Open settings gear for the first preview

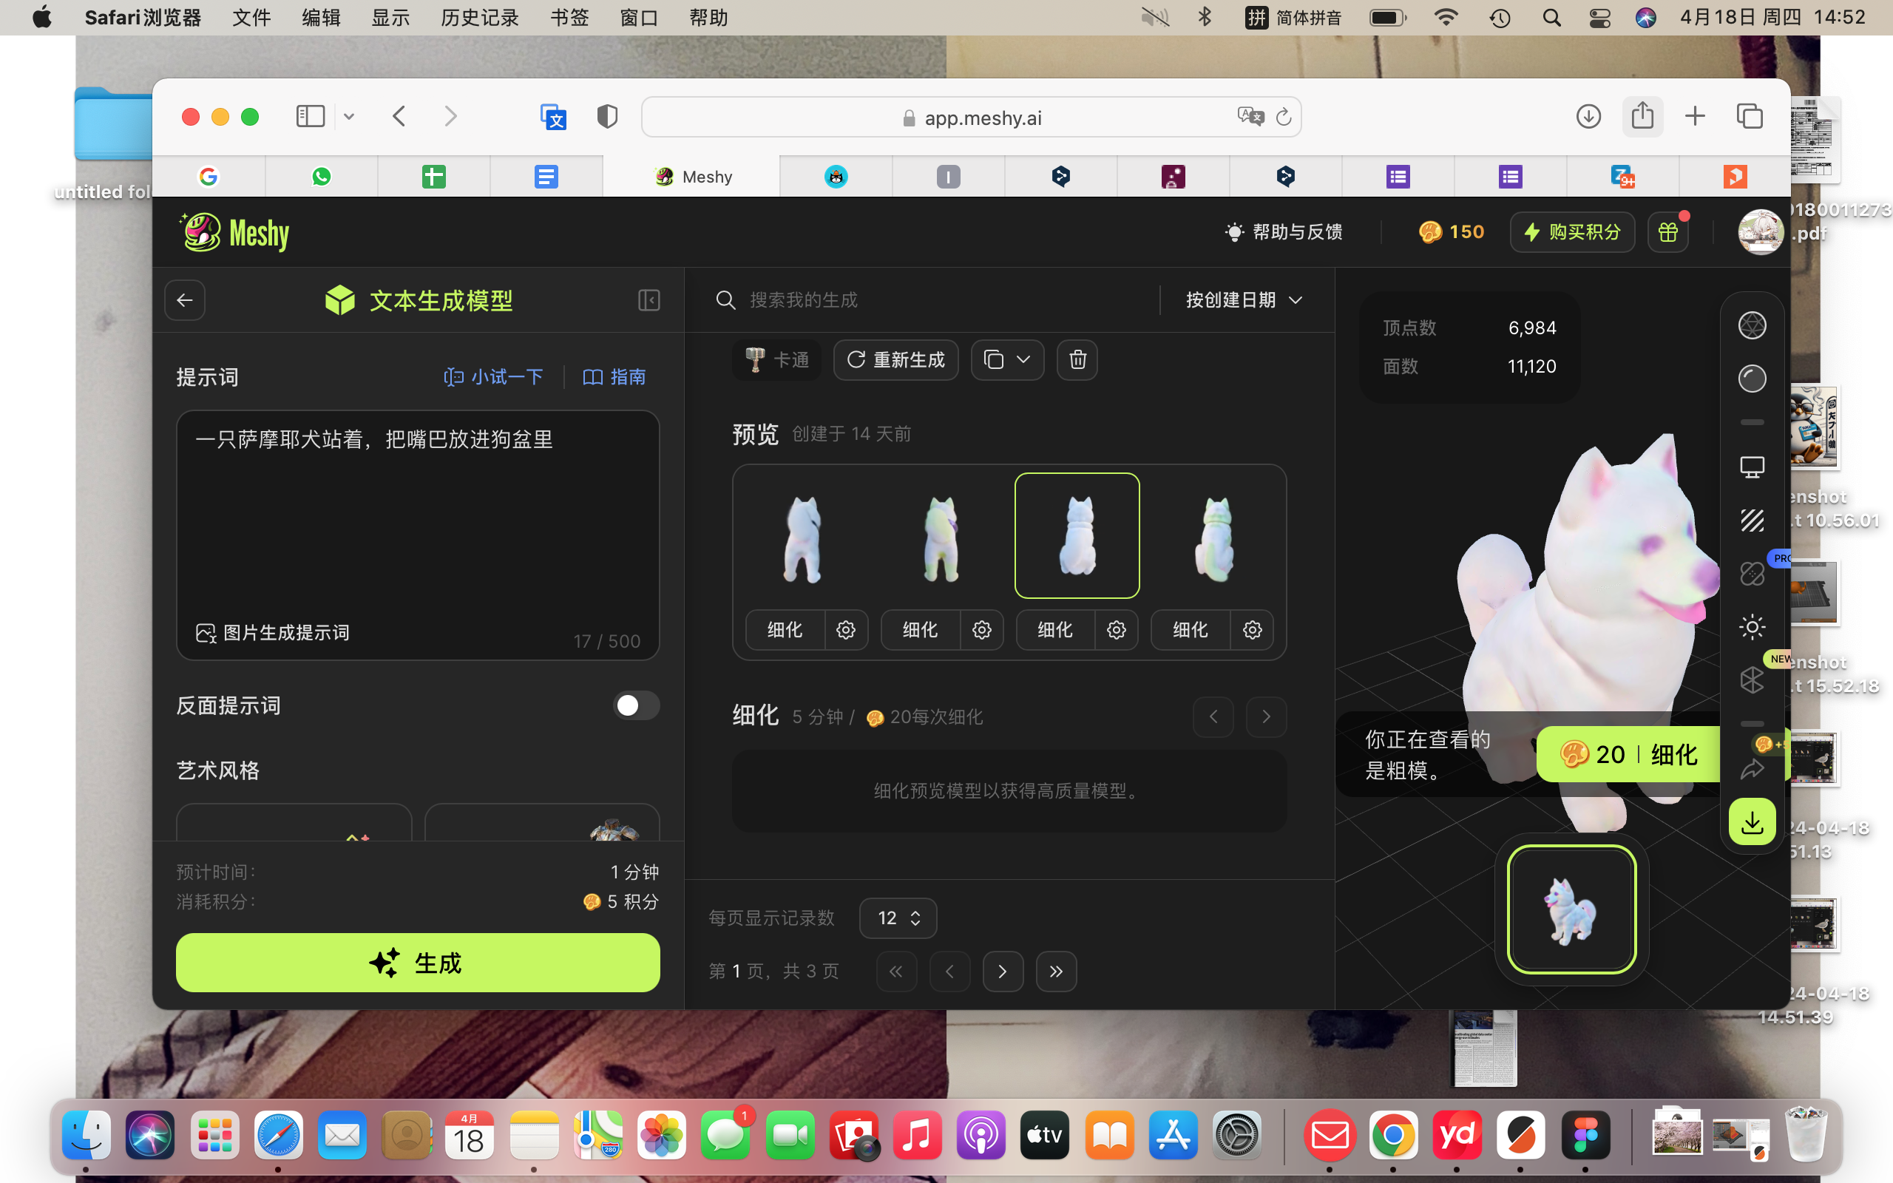click(x=846, y=630)
